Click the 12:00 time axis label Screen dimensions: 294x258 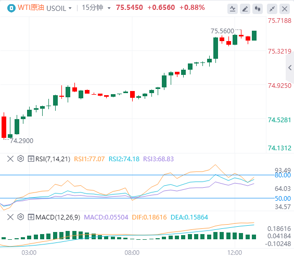(x=235, y=253)
